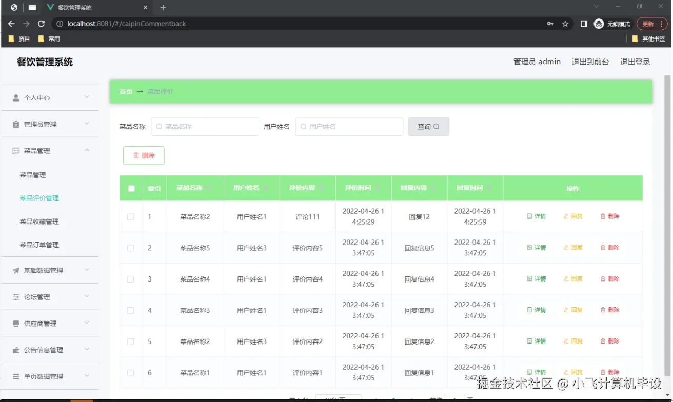The height and width of the screenshot is (402, 673).
Task: Open the 菜品管理 submenu item
Action: coord(33,175)
